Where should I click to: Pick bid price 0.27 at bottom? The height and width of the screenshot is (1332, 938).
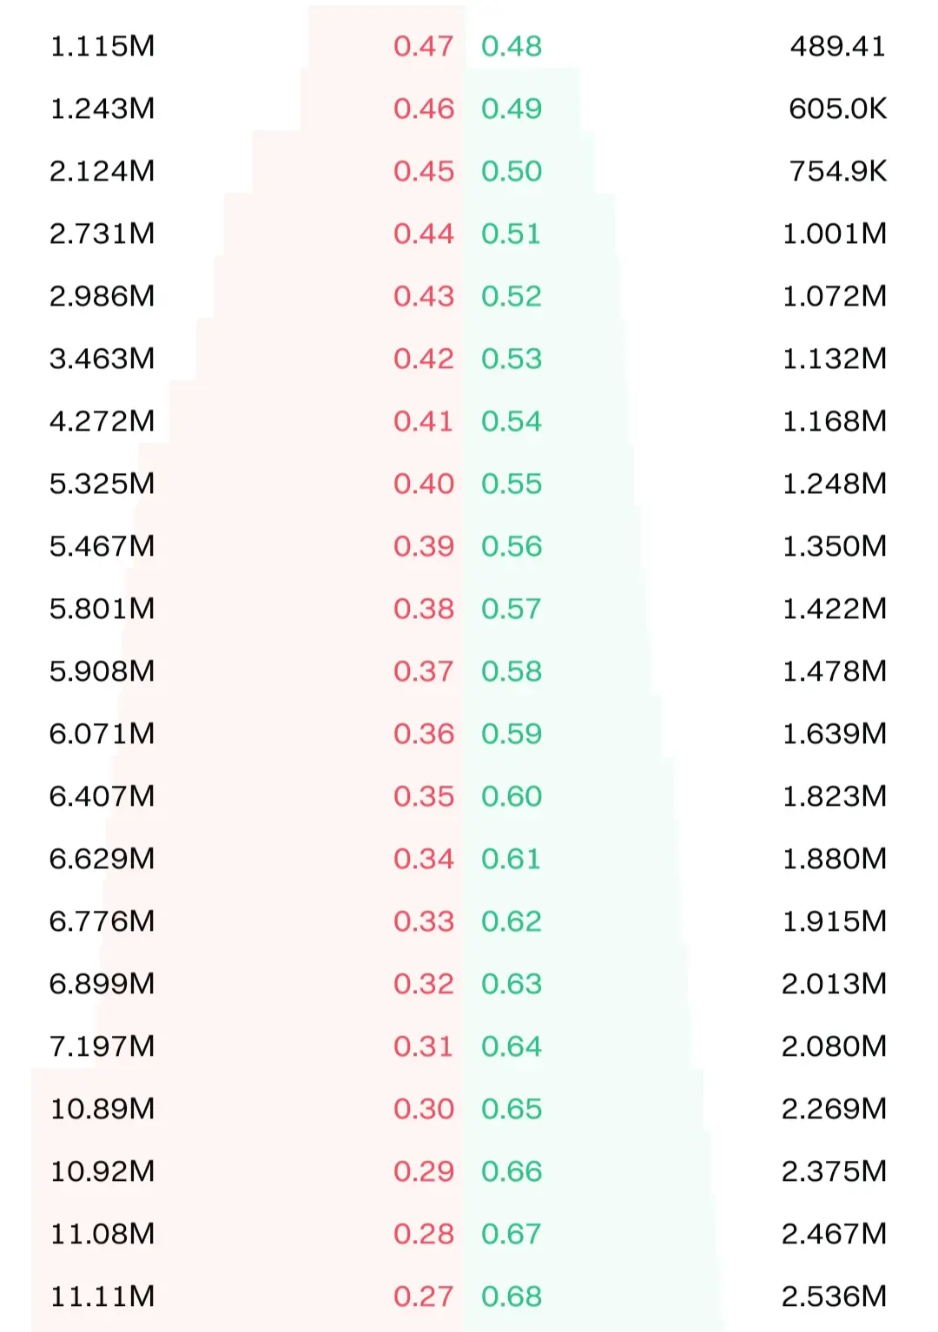click(424, 1296)
